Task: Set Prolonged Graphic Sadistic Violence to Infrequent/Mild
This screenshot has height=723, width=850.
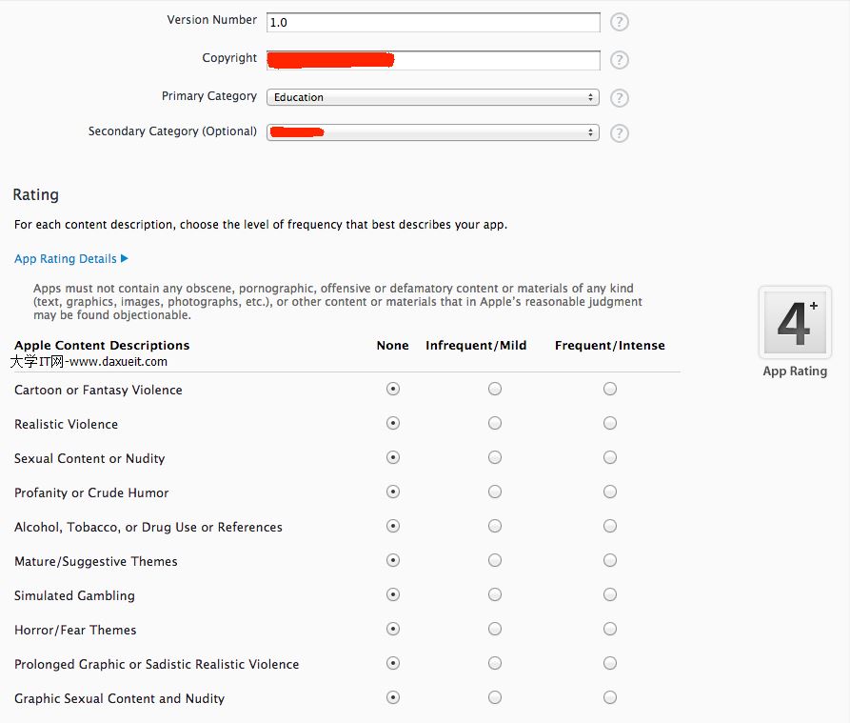Action: [495, 663]
